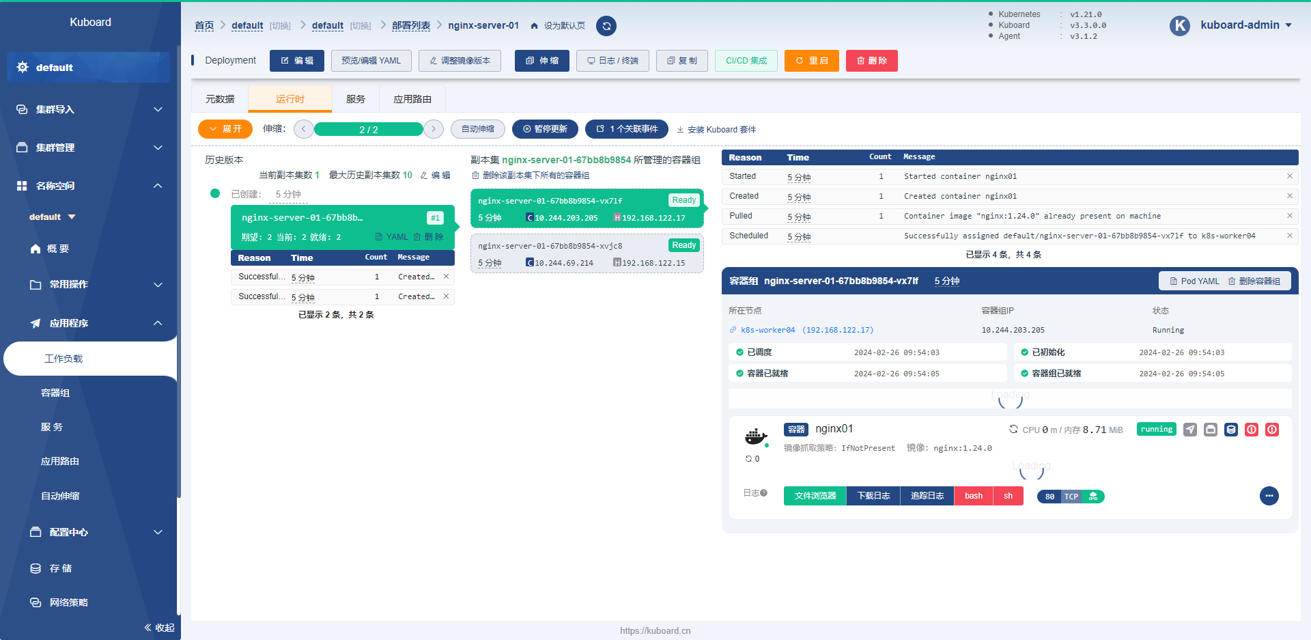This screenshot has width=1311, height=640.
Task: Click the port 80 TCP proxy icon
Action: (1093, 497)
